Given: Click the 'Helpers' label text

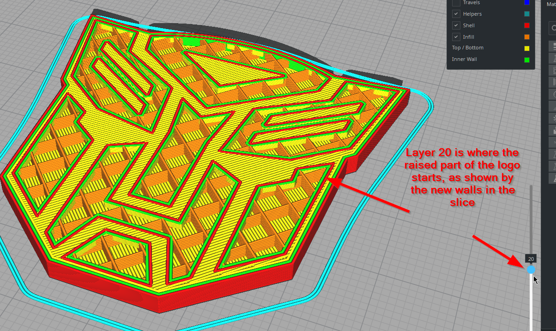Looking at the screenshot, I should point(472,14).
